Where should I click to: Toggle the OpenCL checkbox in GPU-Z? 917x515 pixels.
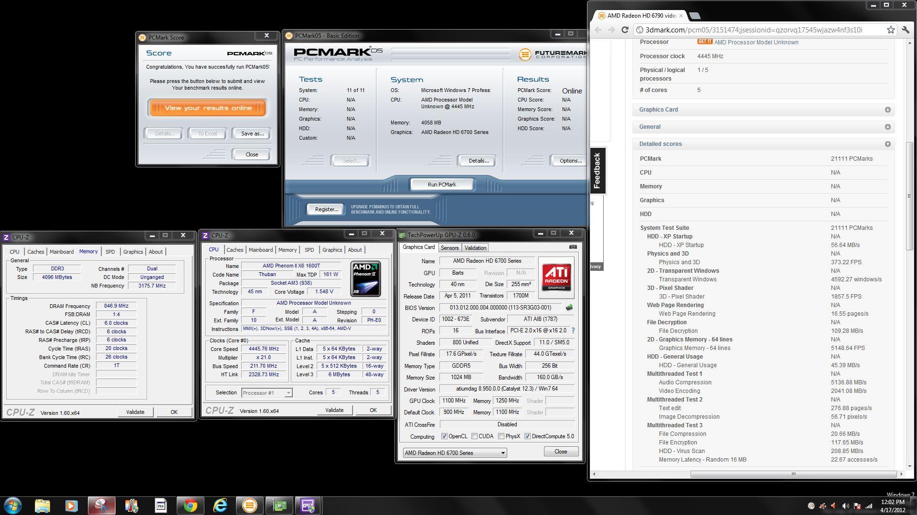444,436
